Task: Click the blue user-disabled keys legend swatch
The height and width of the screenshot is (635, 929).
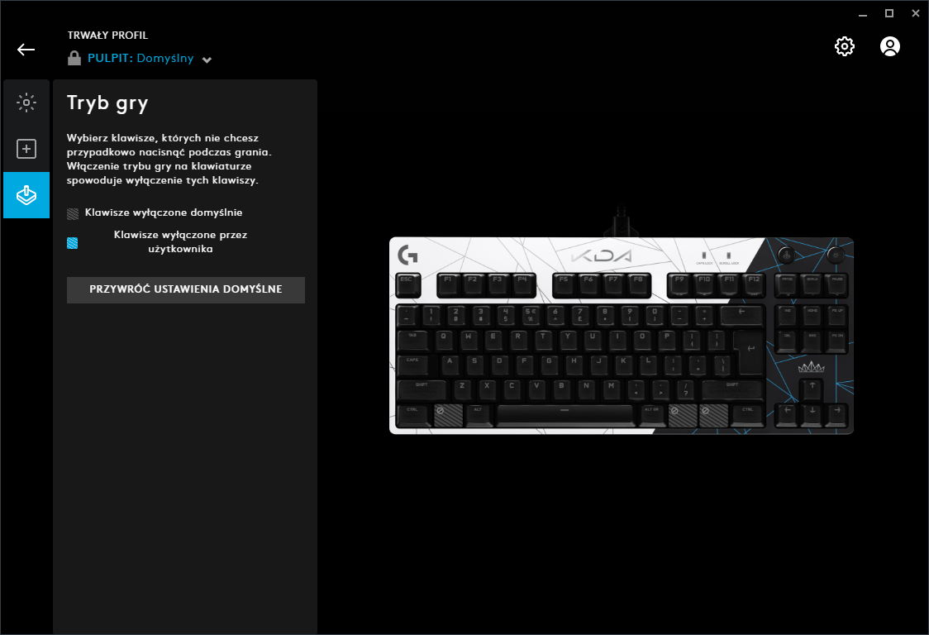Action: coord(72,242)
